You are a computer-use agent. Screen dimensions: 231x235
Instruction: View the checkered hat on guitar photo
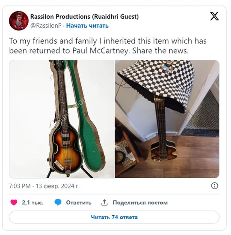pos(167,119)
